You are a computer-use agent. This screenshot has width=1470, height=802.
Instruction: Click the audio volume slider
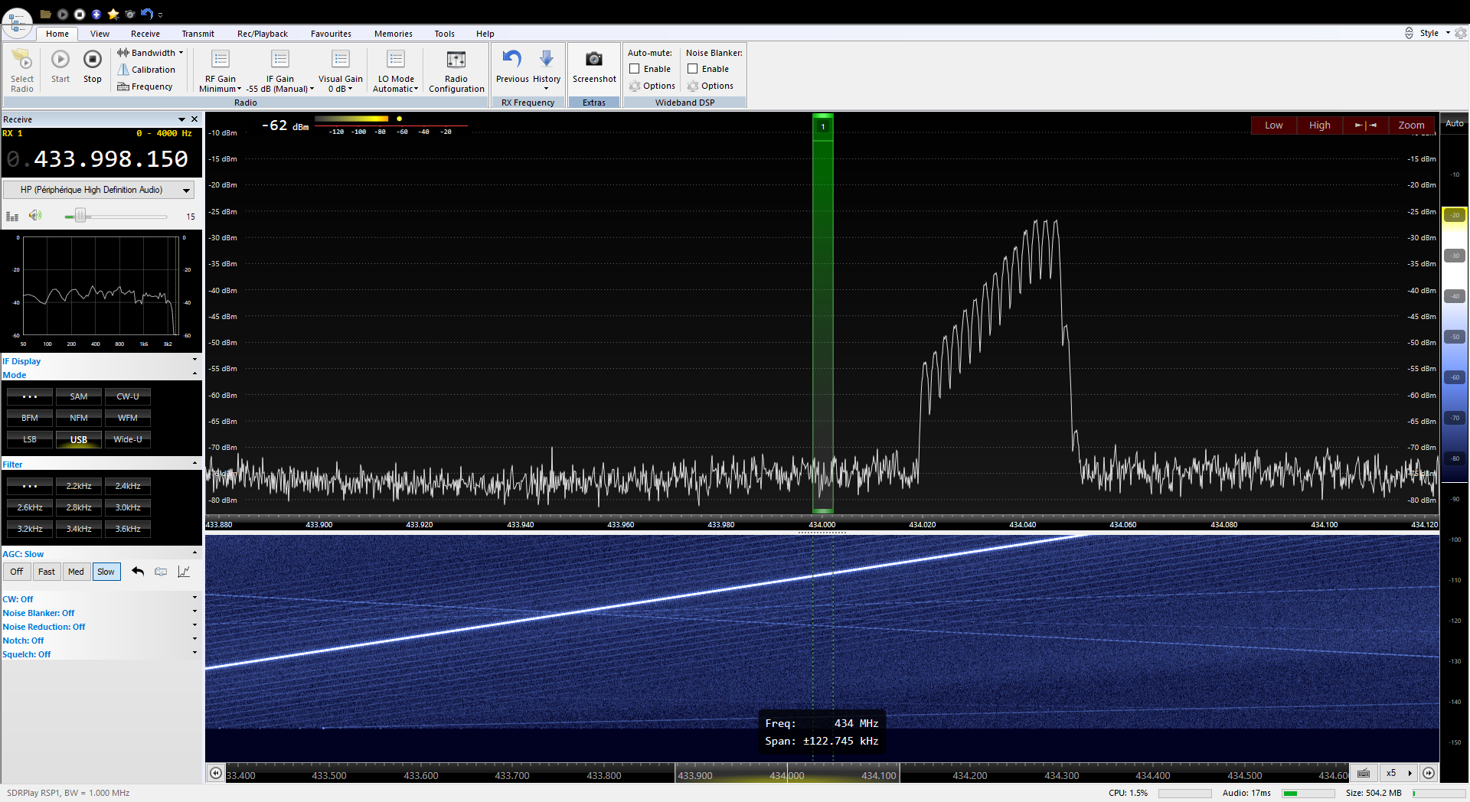[80, 217]
